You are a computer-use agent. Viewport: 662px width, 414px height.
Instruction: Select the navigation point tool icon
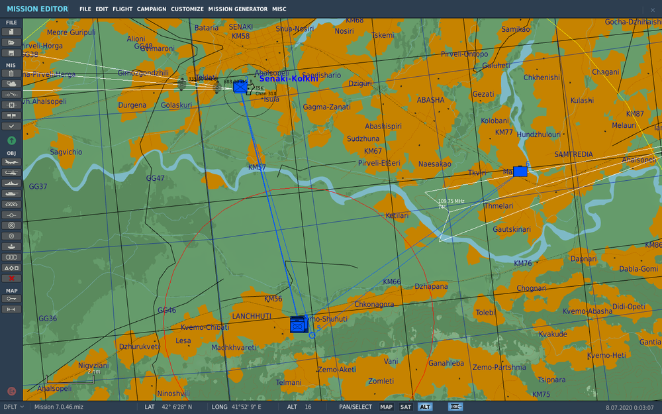11,215
